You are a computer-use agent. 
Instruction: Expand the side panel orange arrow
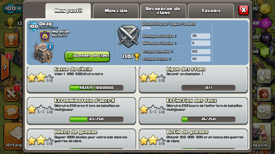point(5,67)
